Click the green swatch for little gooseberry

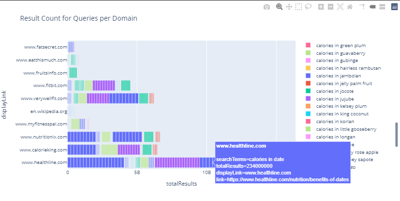(308, 129)
